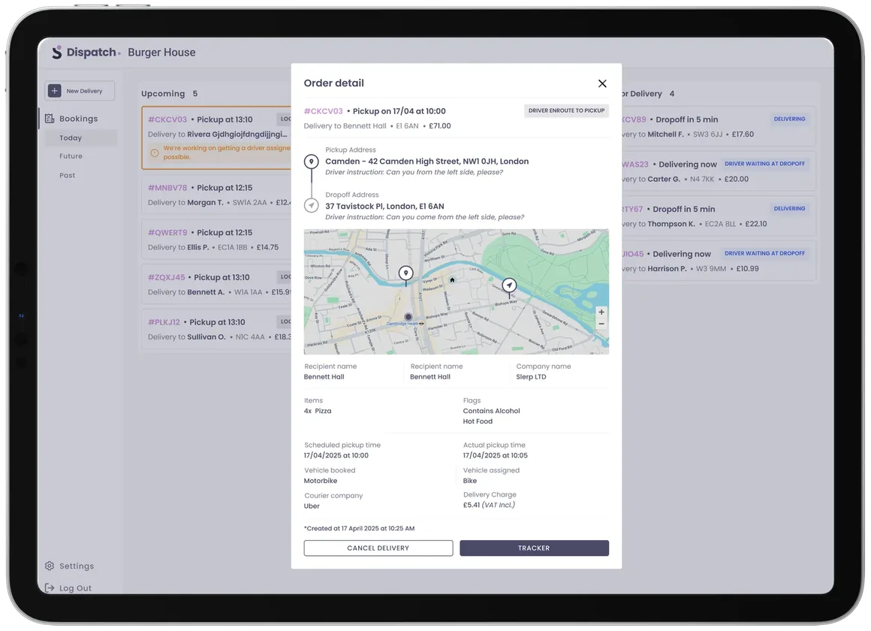Click DRIVER WAITING AT DROPOFF badge on Harrison P. card

(x=764, y=253)
